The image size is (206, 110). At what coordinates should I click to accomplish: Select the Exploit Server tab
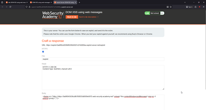tap(65, 2)
